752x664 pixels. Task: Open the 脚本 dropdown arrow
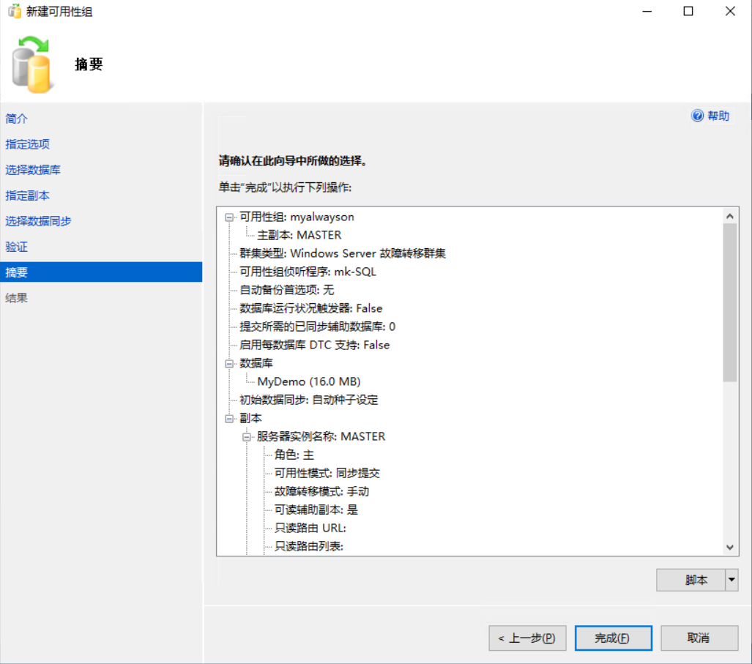tap(731, 580)
